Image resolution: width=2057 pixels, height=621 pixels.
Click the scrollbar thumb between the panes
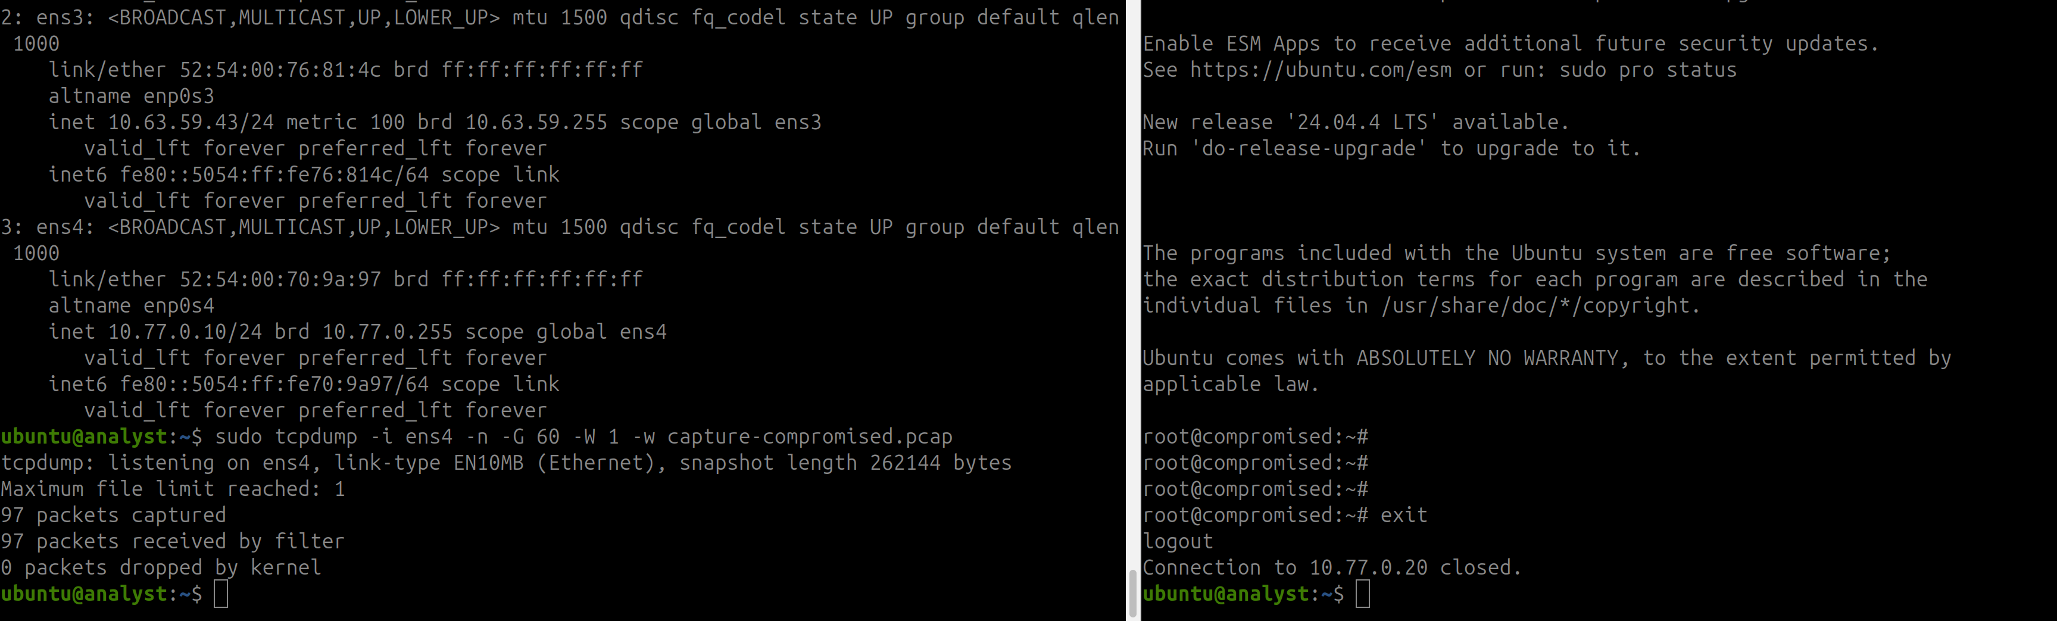[1133, 595]
